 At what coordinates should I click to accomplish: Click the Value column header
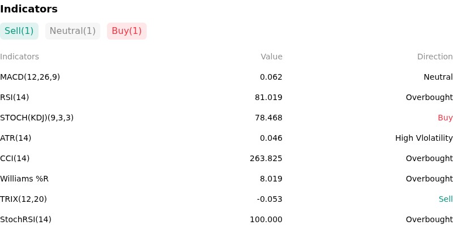272,57
